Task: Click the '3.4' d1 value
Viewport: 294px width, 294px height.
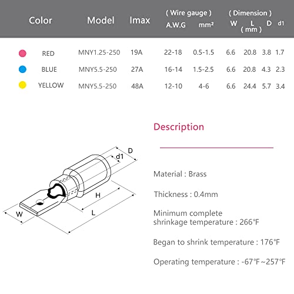Action: tap(280, 86)
